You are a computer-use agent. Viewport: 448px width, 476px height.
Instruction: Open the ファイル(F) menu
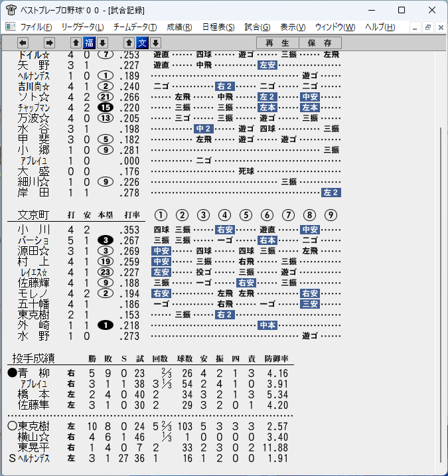click(x=36, y=27)
